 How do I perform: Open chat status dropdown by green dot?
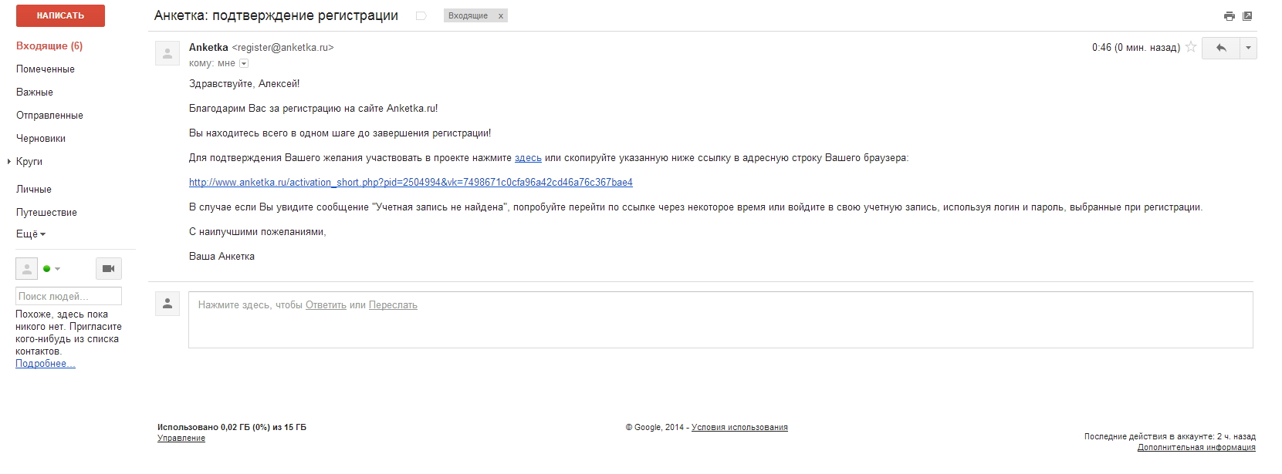coord(52,269)
